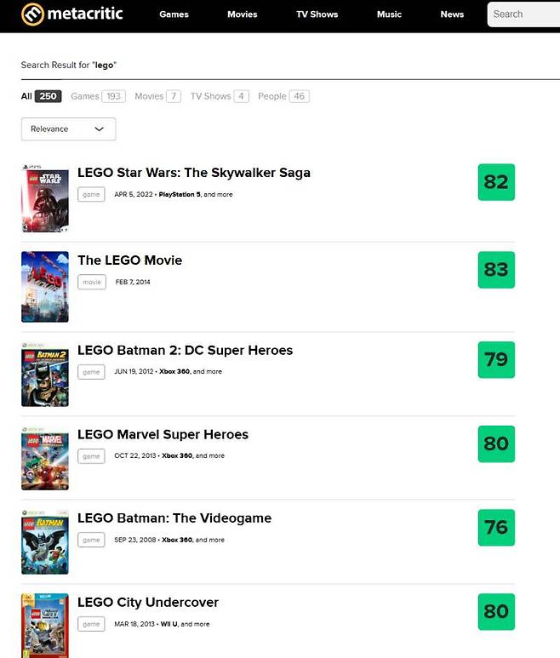This screenshot has width=560, height=658.
Task: Open the News menu
Action: (452, 14)
